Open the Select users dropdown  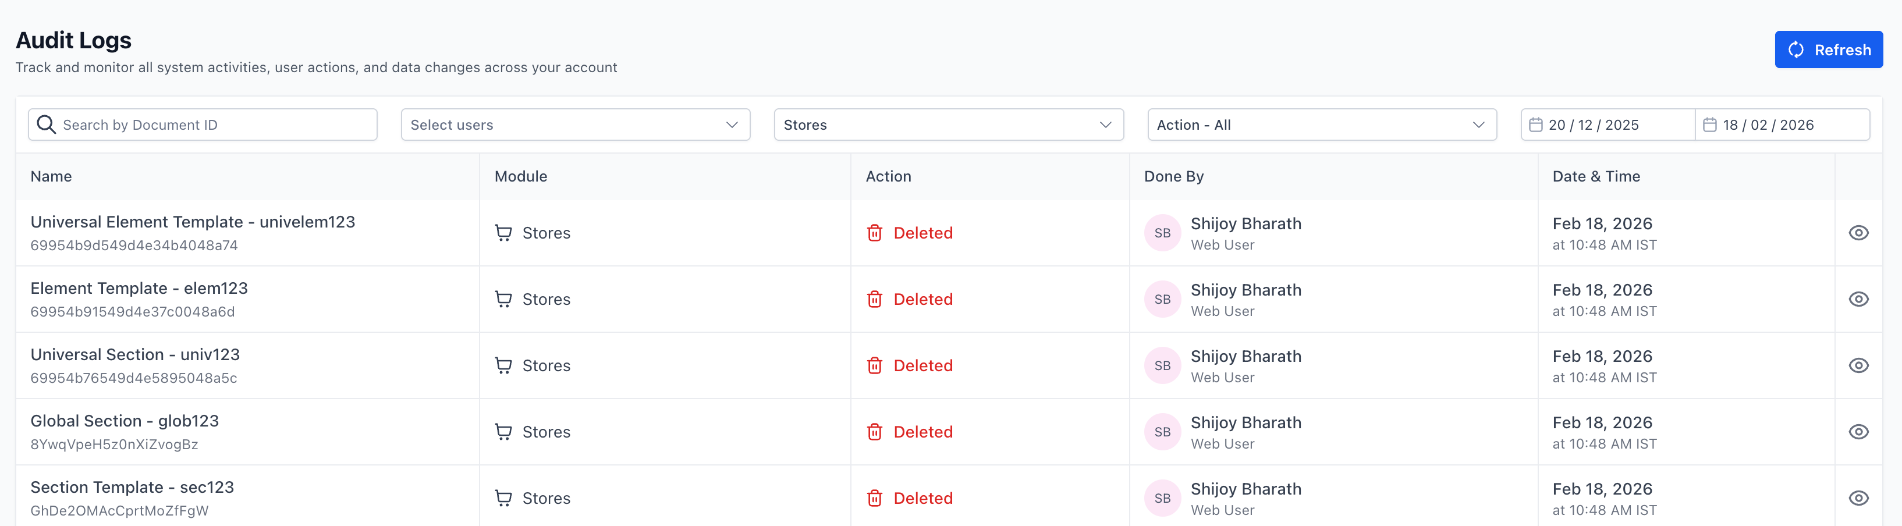[x=575, y=124]
